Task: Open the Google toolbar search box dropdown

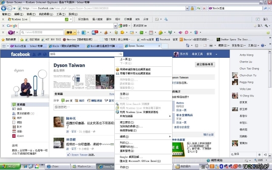Action: tap(116, 25)
